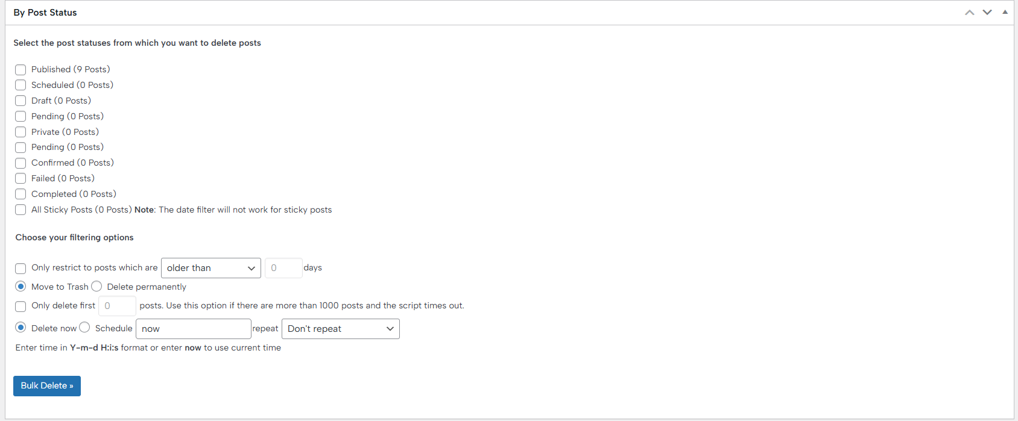This screenshot has width=1018, height=421.
Task: Click the days number input field
Action: [283, 268]
